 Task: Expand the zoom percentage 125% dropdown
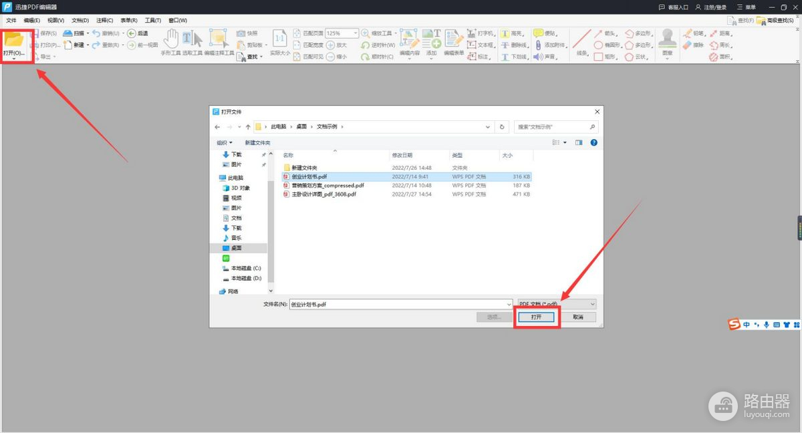(x=355, y=33)
